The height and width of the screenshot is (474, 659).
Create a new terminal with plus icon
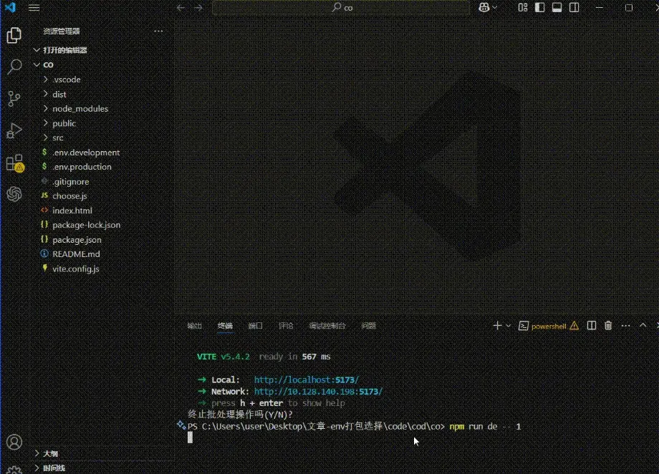pos(497,326)
